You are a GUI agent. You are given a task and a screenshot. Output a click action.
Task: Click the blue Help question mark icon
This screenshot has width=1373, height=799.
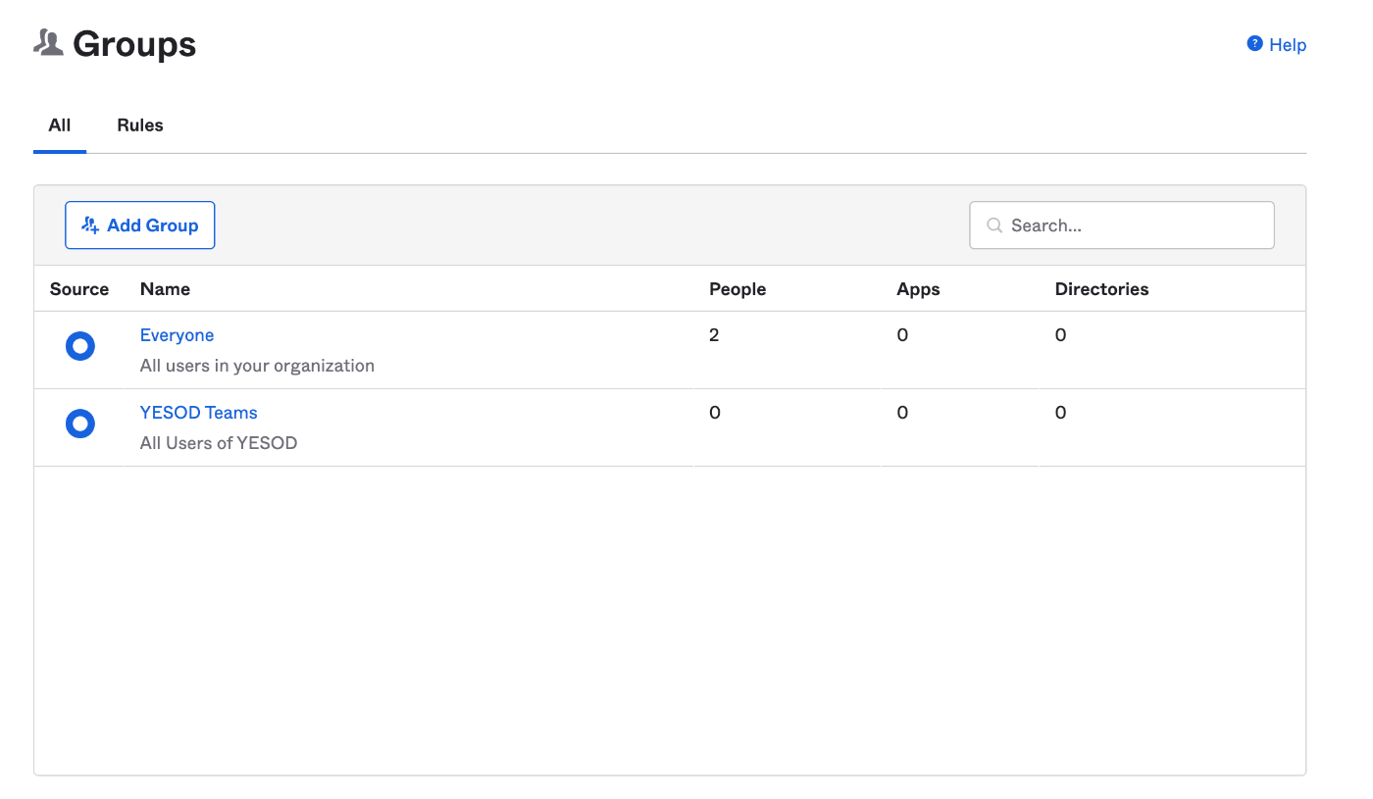(1254, 44)
